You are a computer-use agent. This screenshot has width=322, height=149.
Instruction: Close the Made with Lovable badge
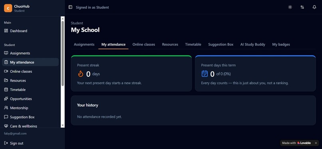[316, 143]
